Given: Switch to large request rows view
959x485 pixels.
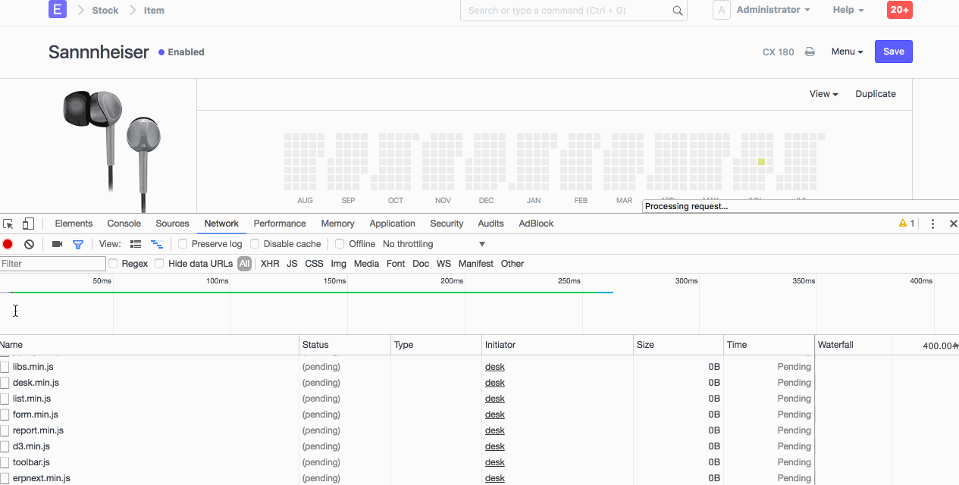Looking at the screenshot, I should click(x=136, y=244).
